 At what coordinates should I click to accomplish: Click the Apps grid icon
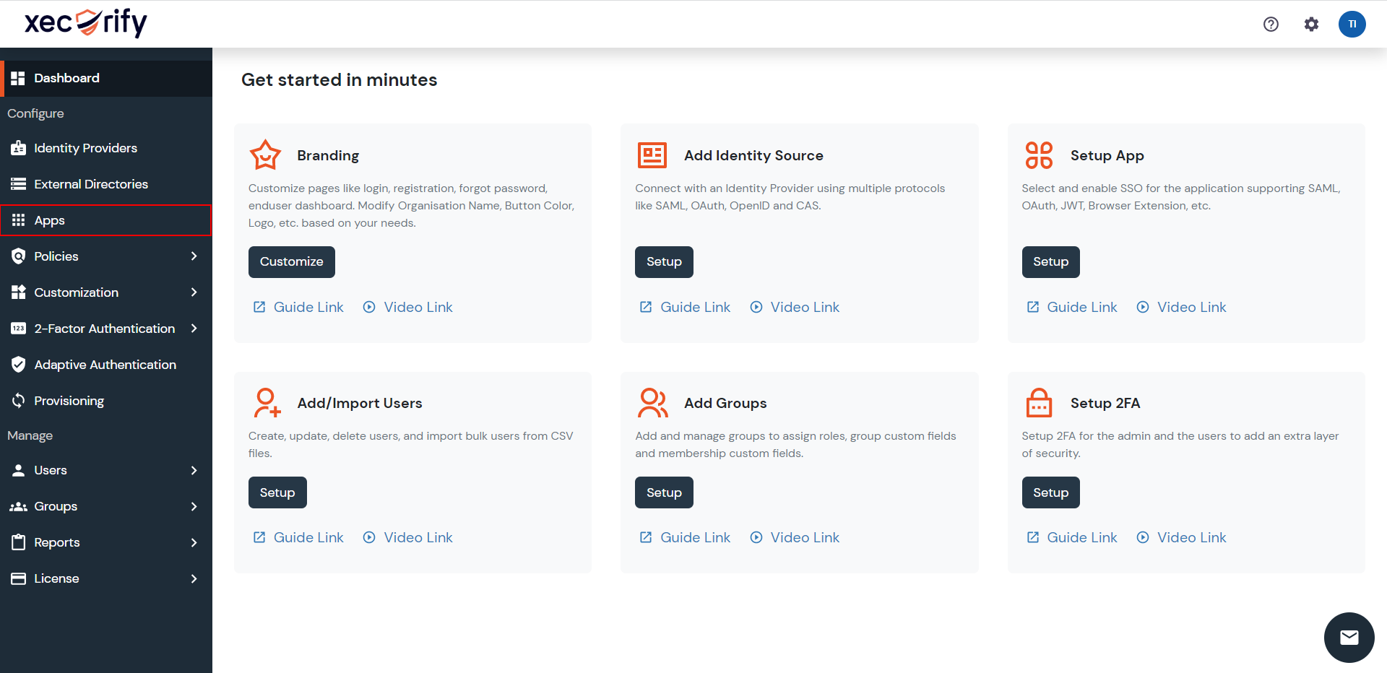click(x=18, y=220)
